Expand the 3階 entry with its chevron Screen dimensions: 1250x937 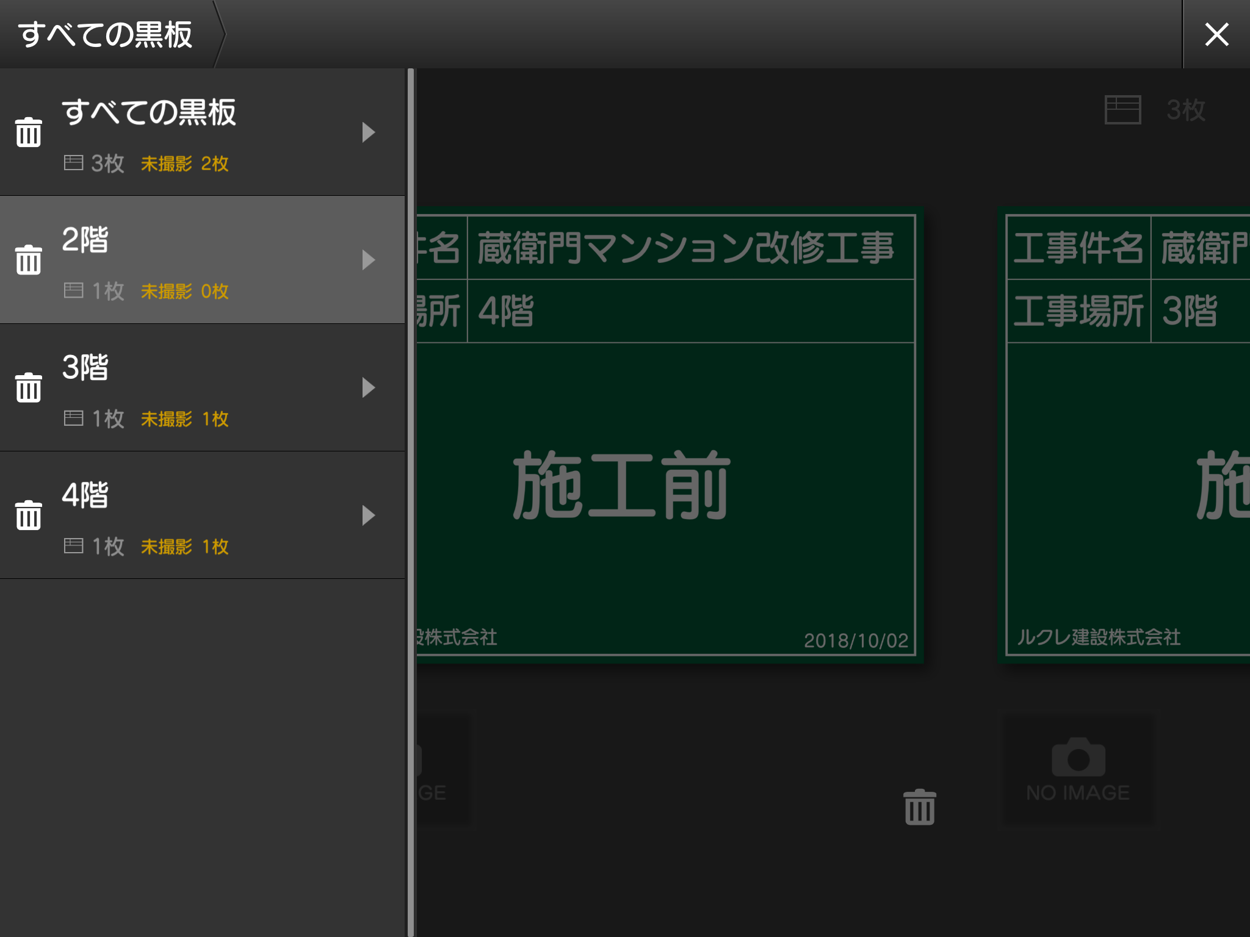tap(369, 386)
